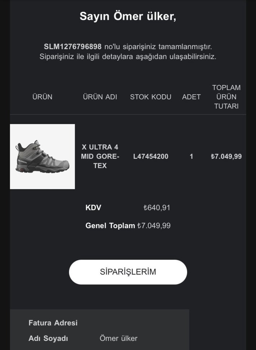256x350 pixels.
Task: Click the quantity value 1
Action: click(191, 157)
